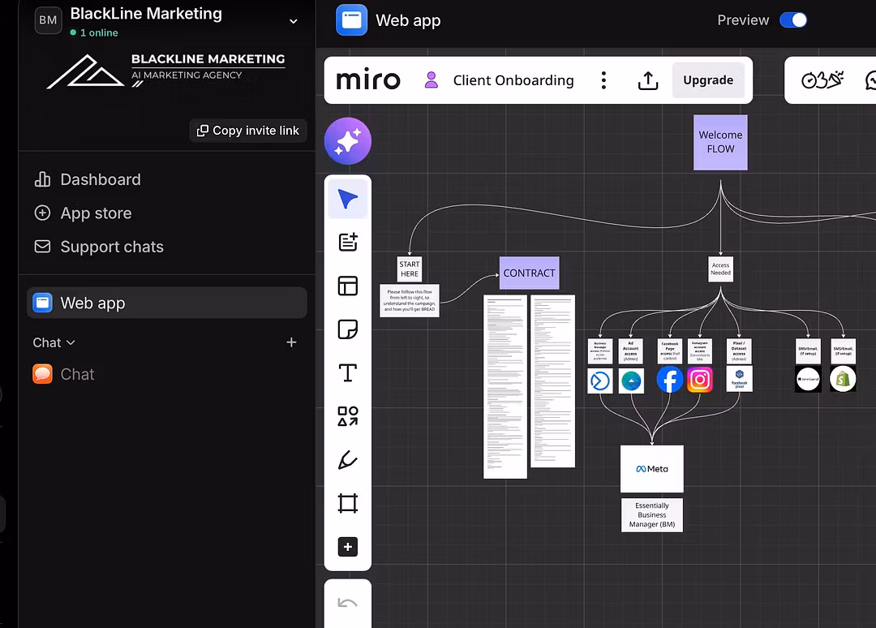Open more tools plus button

click(347, 547)
